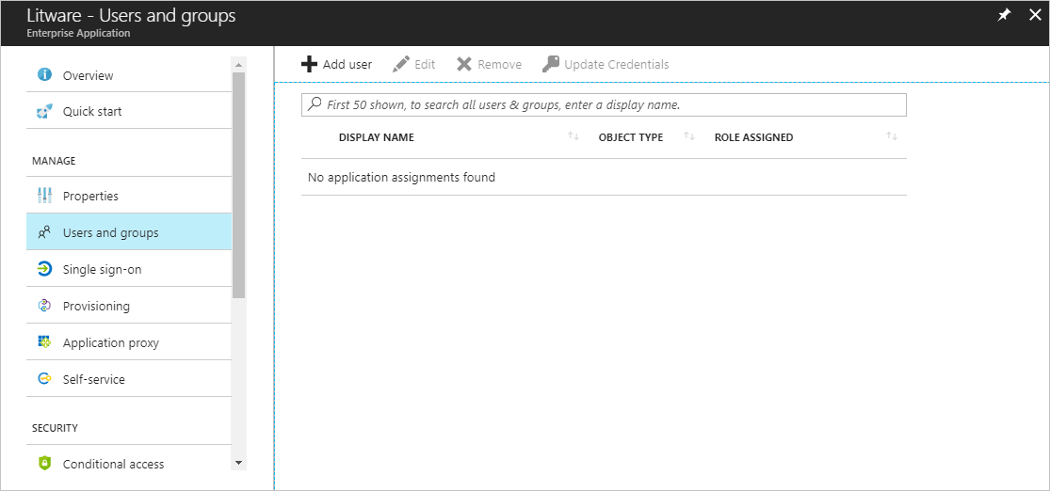The image size is (1050, 491).
Task: Click the Self-service key icon
Action: coord(44,379)
